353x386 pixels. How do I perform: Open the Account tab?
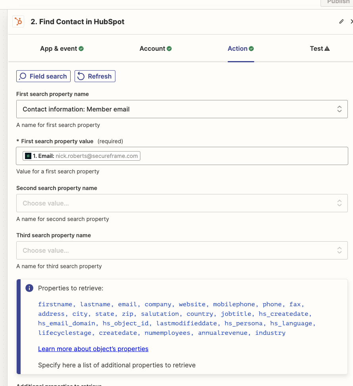[155, 48]
